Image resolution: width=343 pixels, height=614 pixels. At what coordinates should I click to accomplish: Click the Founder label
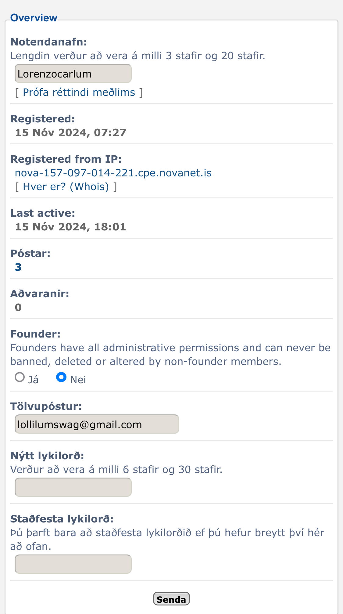click(x=35, y=334)
